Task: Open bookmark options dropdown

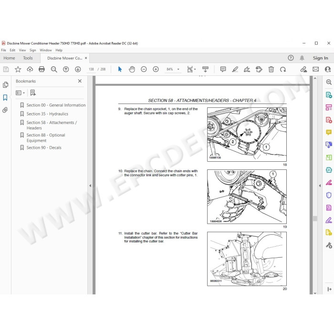Action: pyautogui.click(x=21, y=93)
